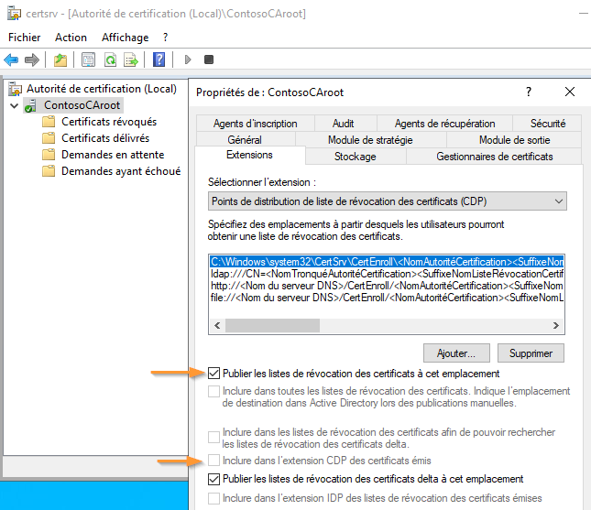The image size is (591, 510).
Task: Click the locations list scroll right arrow
Action: coord(556,325)
